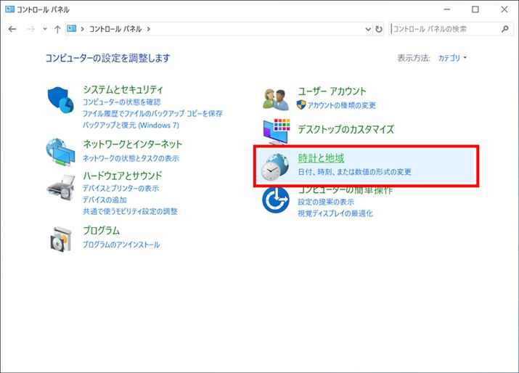Open the カテゴリ view-by dropdown

point(452,58)
